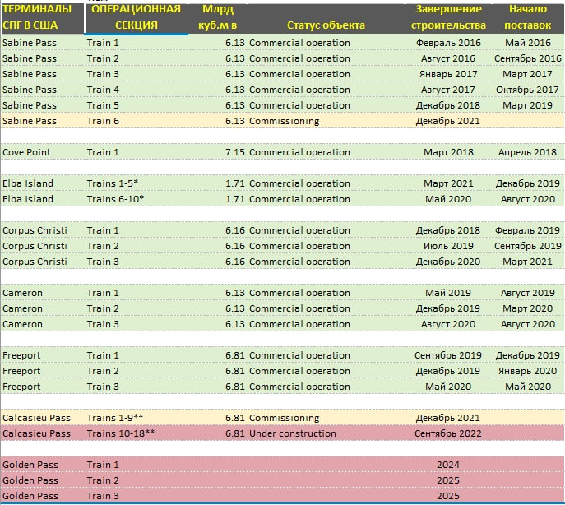The height and width of the screenshot is (505, 565).
Task: Select the 'Trains 10-18**' cell
Action: pyautogui.click(x=121, y=433)
